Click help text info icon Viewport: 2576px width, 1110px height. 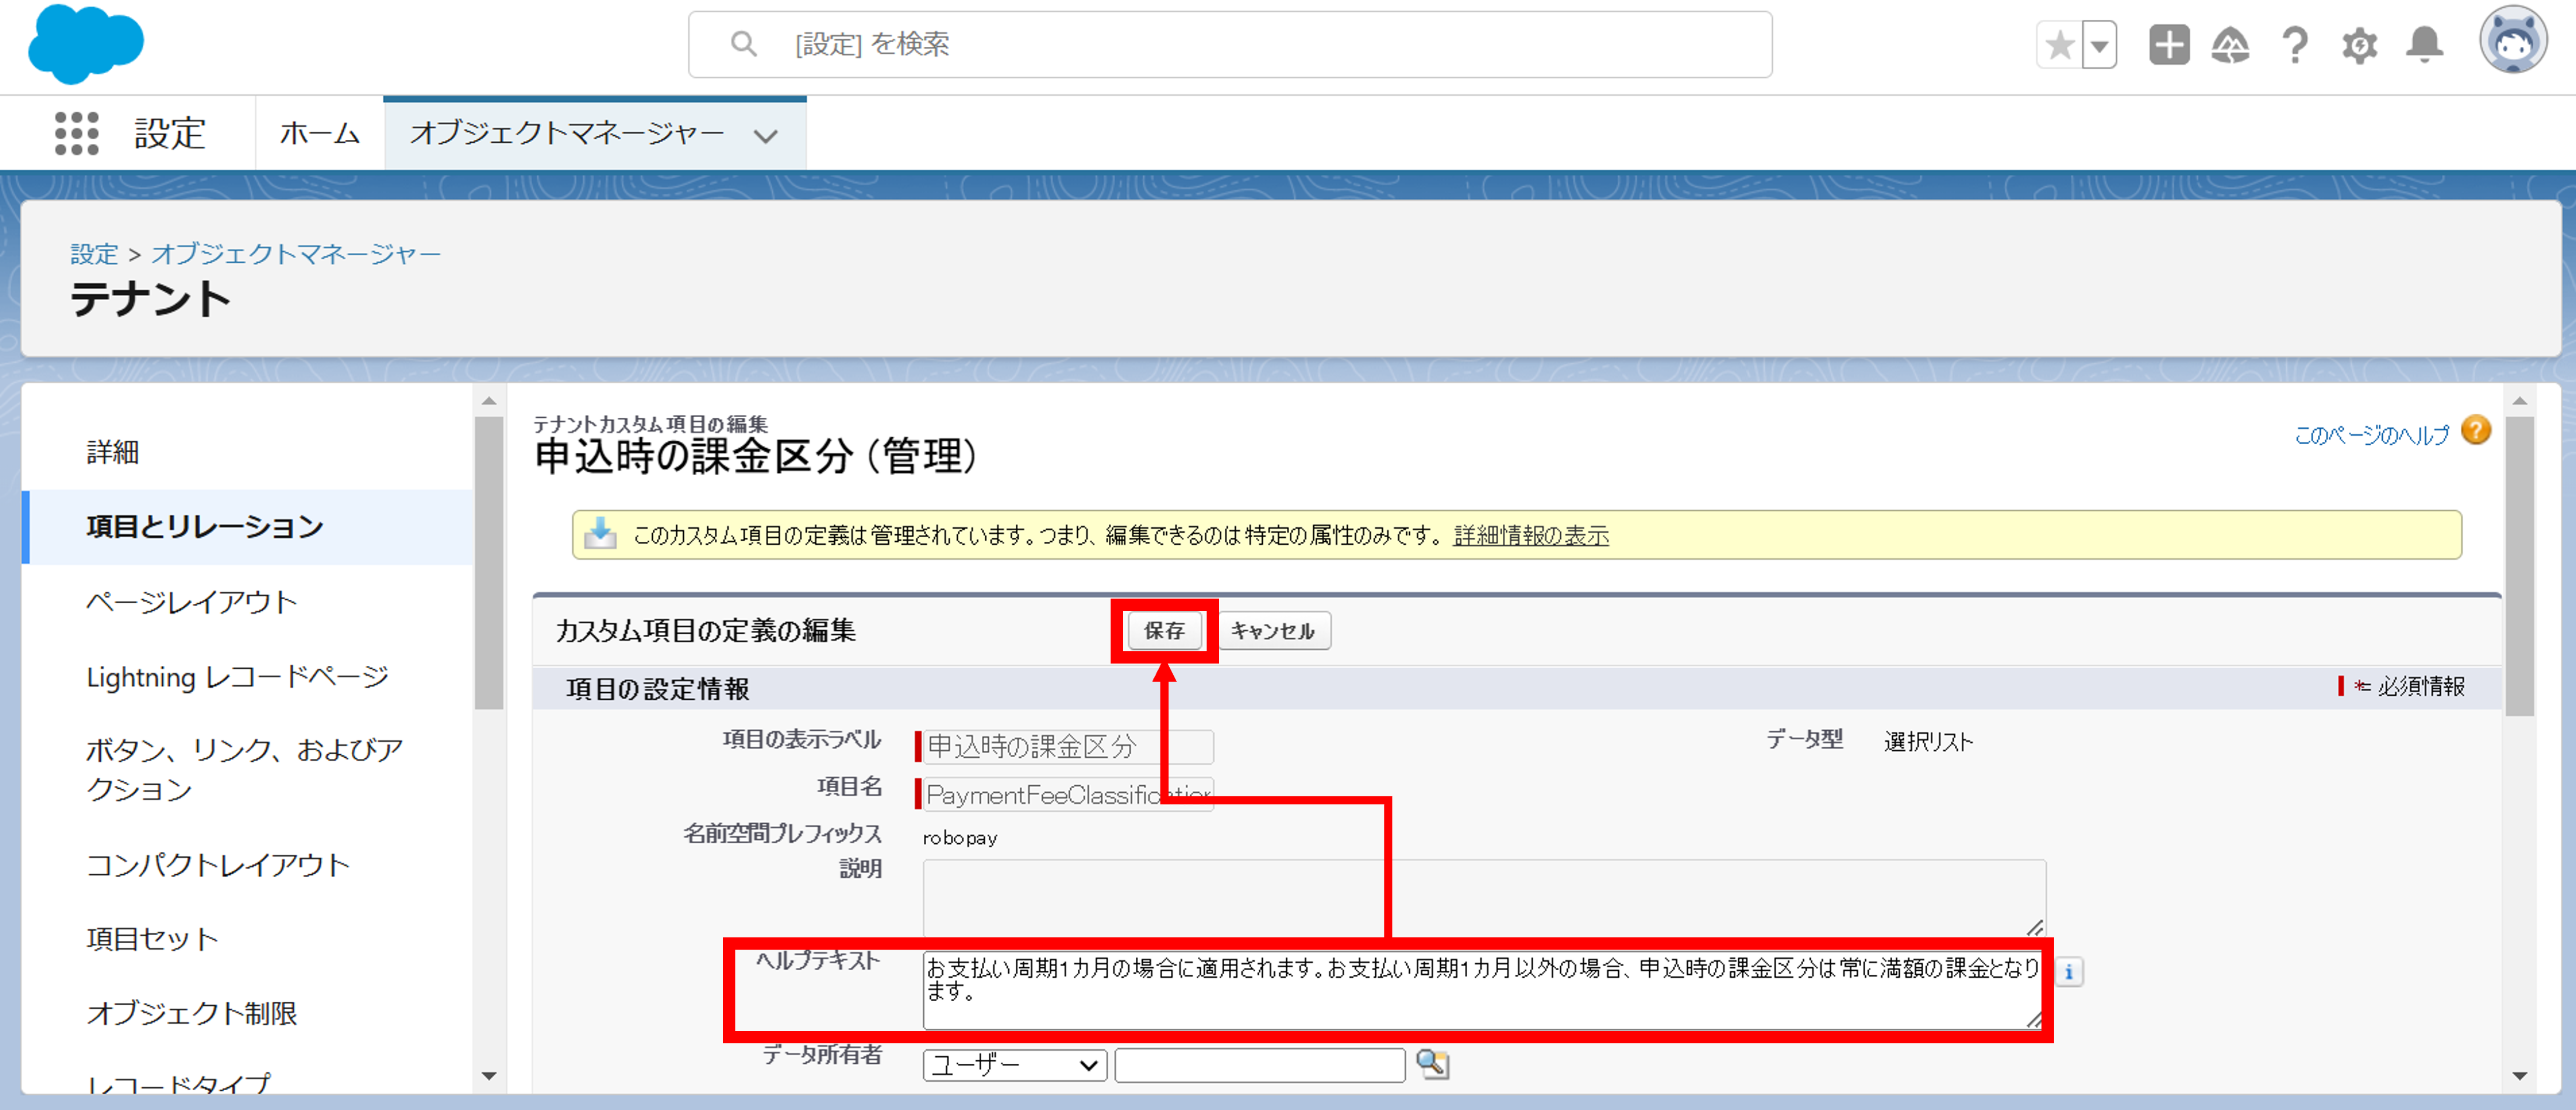pos(2068,971)
